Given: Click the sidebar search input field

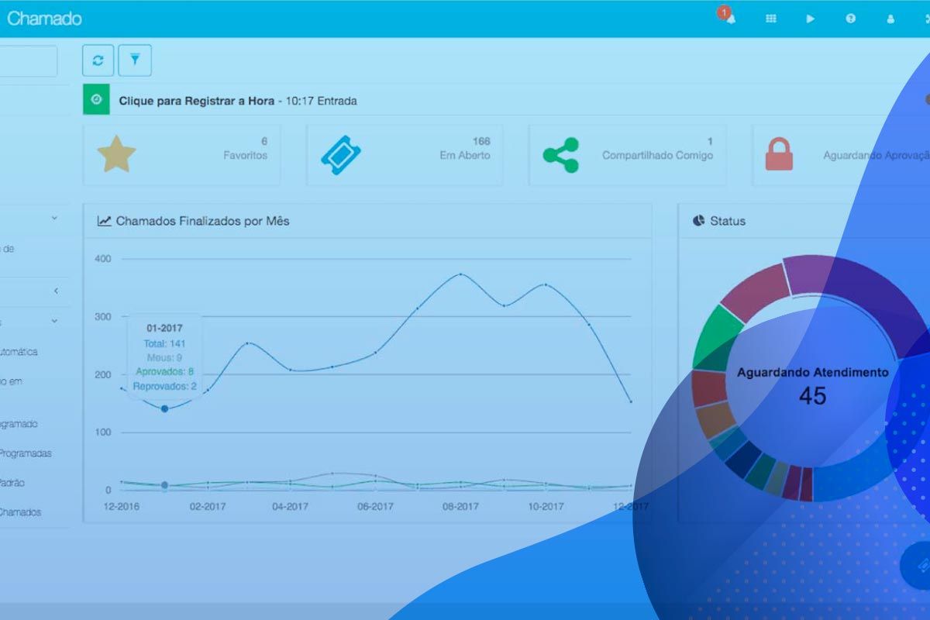Looking at the screenshot, I should pos(28,61).
